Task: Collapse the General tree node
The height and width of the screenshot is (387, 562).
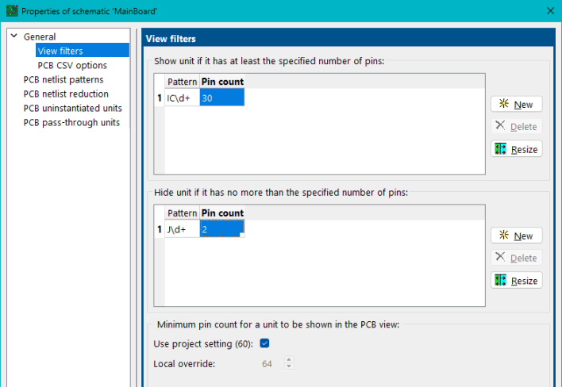Action: tap(13, 36)
